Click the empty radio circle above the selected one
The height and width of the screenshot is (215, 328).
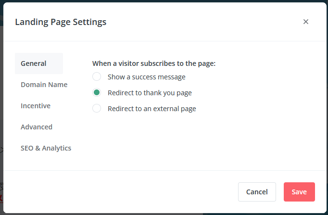pyautogui.click(x=97, y=76)
